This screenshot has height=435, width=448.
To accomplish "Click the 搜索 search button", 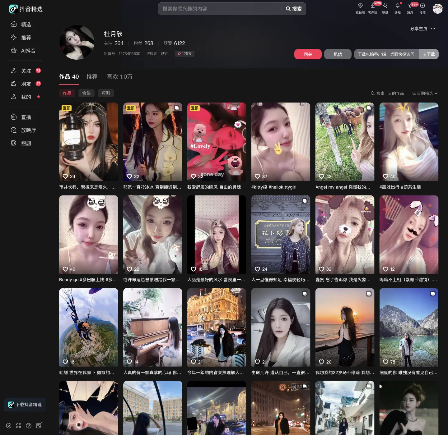I will tap(294, 9).
